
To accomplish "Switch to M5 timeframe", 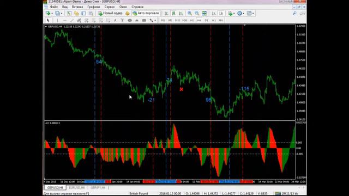I will (x=170, y=20).
